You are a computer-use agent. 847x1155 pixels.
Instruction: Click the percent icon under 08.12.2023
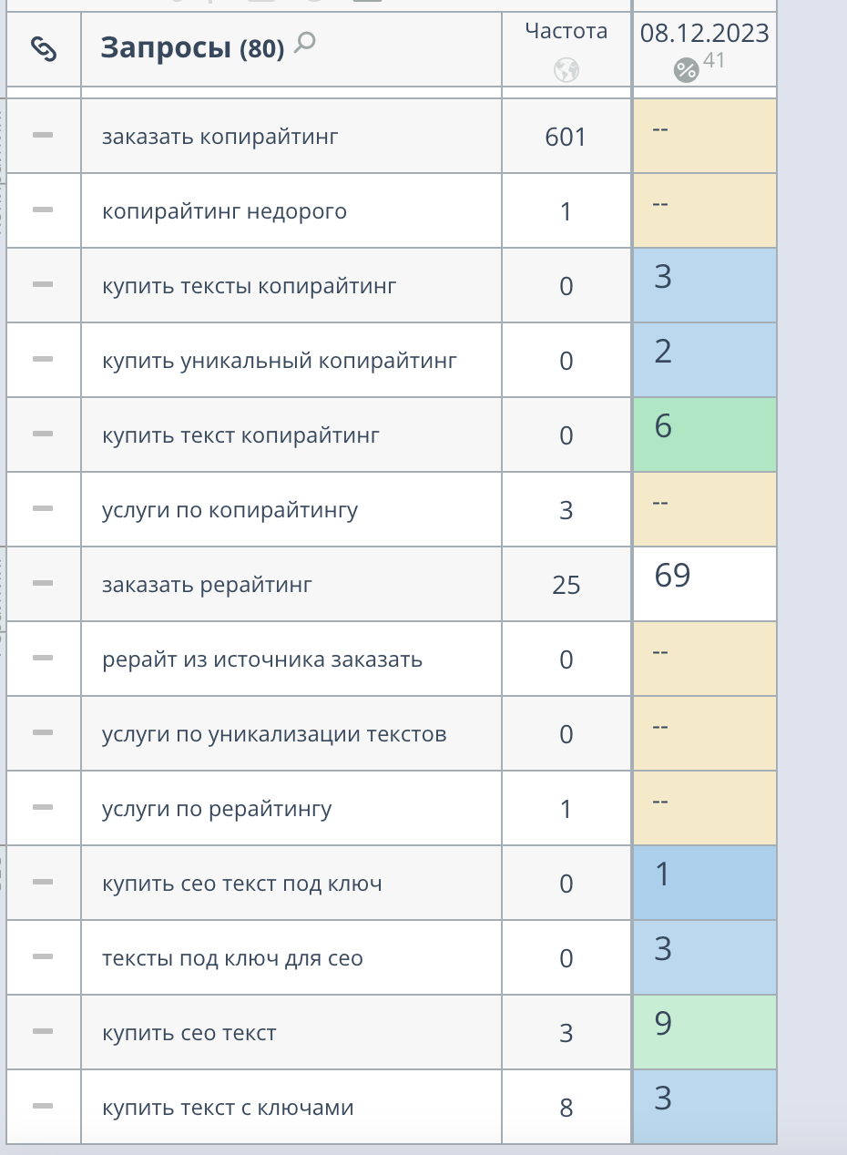coord(686,69)
